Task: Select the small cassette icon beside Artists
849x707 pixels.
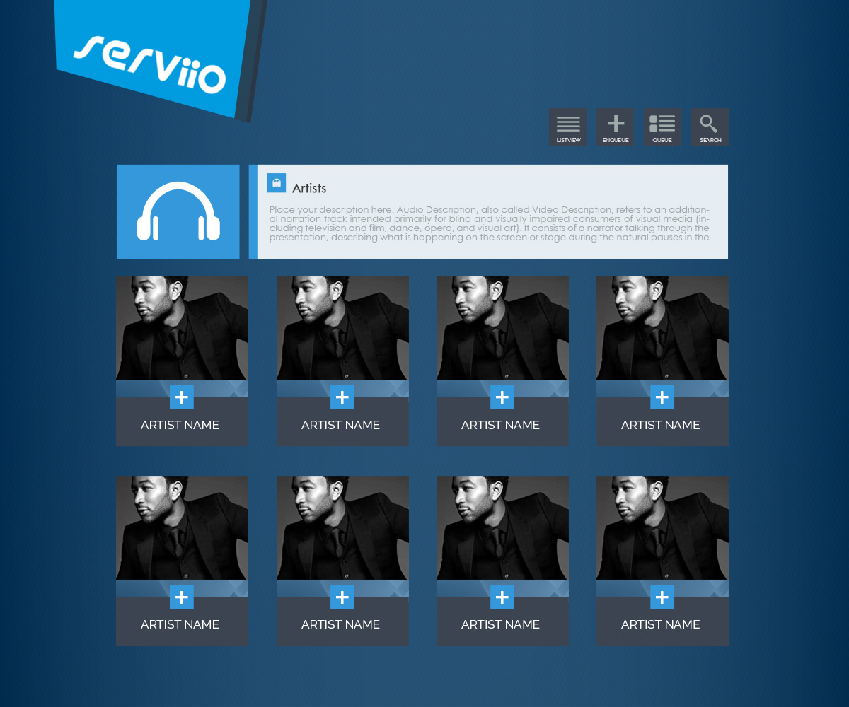Action: pos(275,182)
